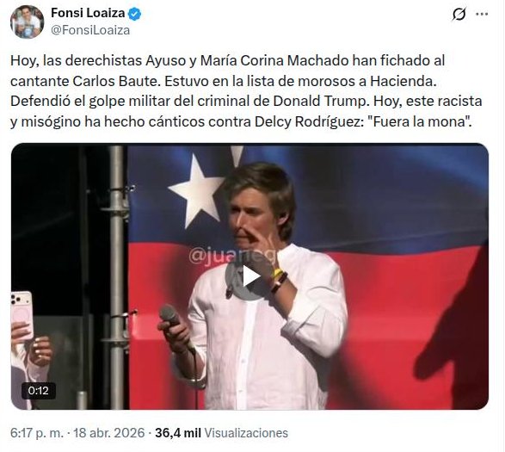The image size is (505, 452).
Task: View the 36,4 mil view count
Action: point(178,433)
